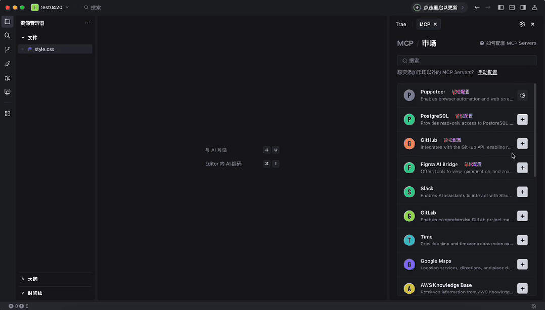The width and height of the screenshot is (545, 310).
Task: Click the Figma AI Bridge title
Action: click(439, 164)
